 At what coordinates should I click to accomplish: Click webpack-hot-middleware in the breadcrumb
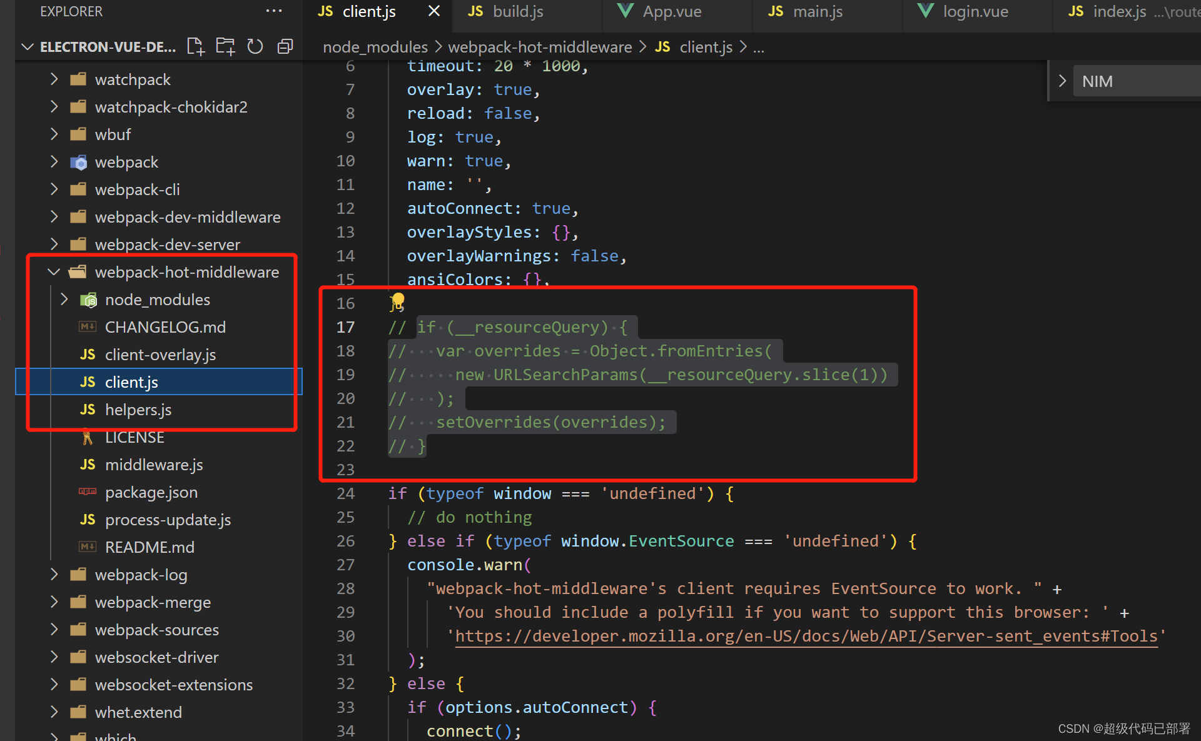[540, 46]
